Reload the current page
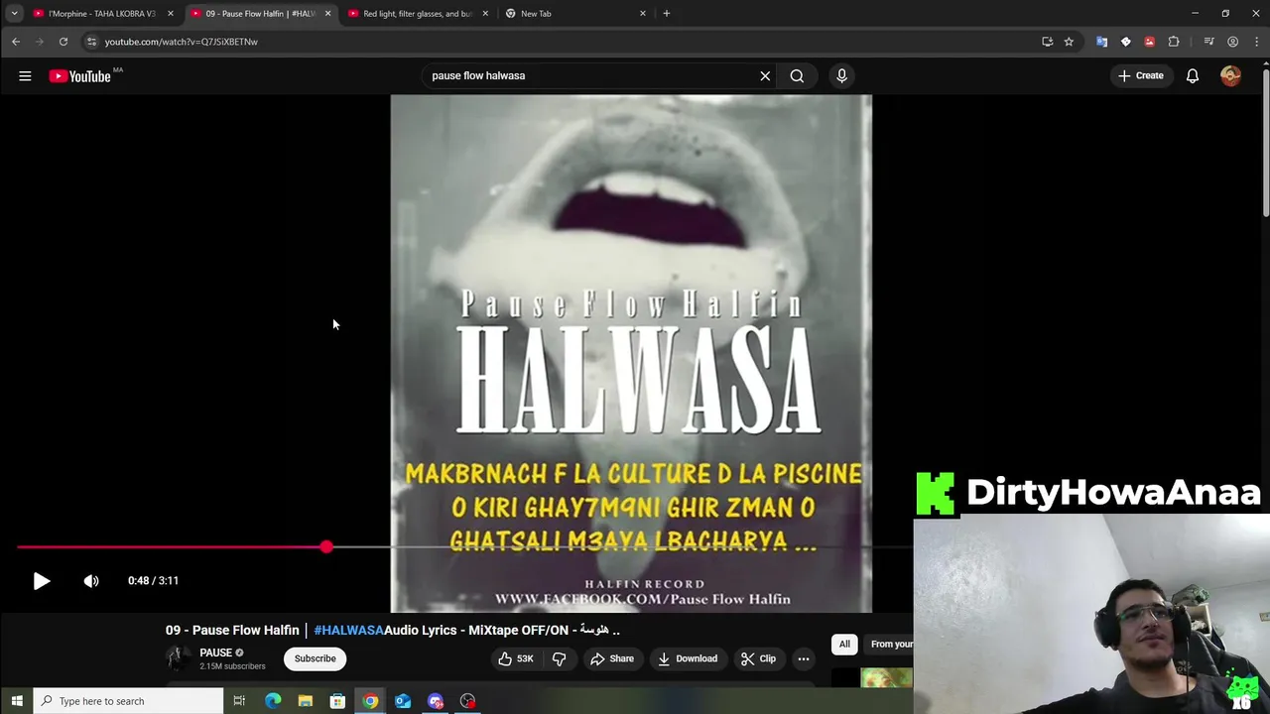Image resolution: width=1270 pixels, height=714 pixels. pos(63,42)
